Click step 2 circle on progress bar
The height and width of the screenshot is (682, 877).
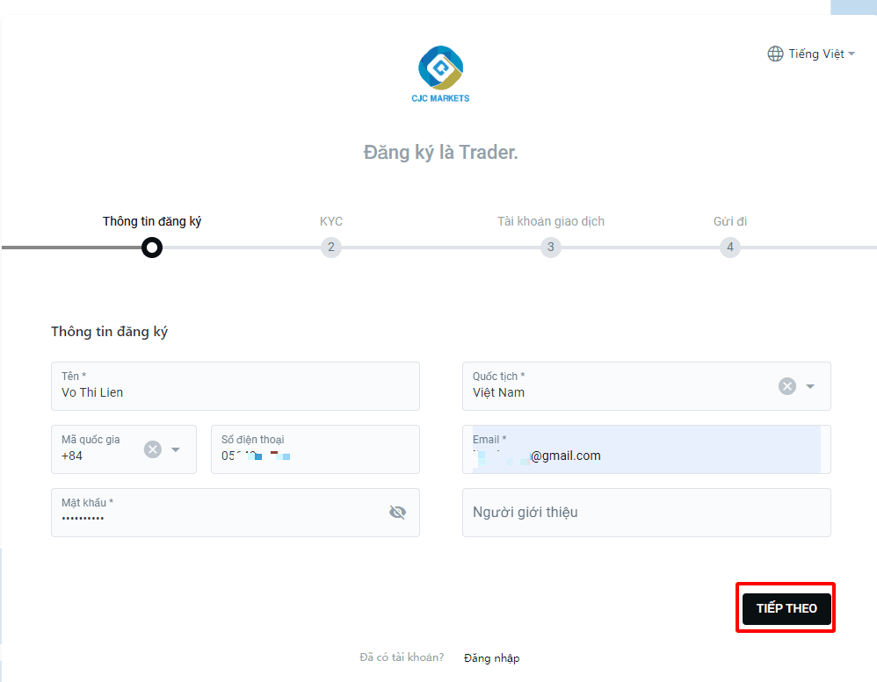coord(331,247)
